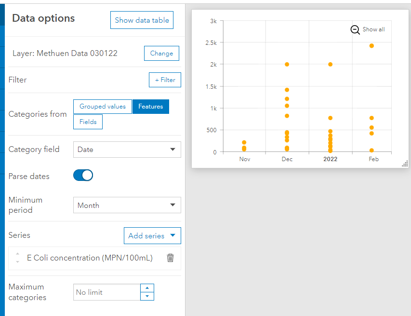
Task: Click the highest February data point
Action: click(x=371, y=46)
